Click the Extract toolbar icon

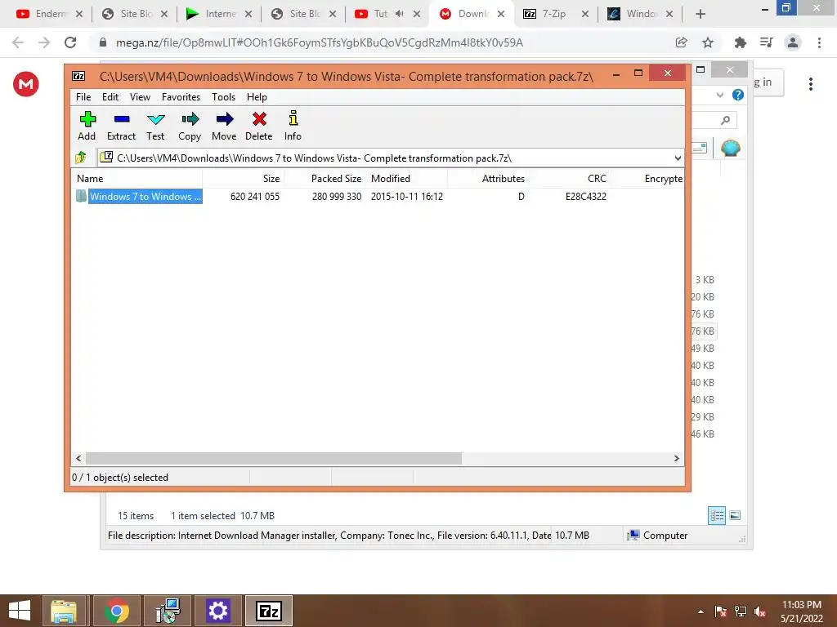[121, 126]
